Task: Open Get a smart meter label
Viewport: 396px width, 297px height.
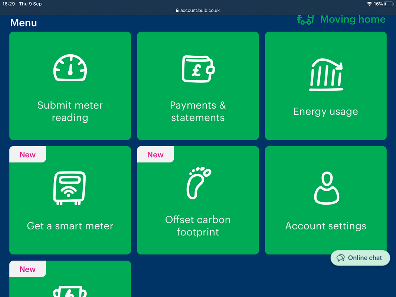Action: click(70, 226)
